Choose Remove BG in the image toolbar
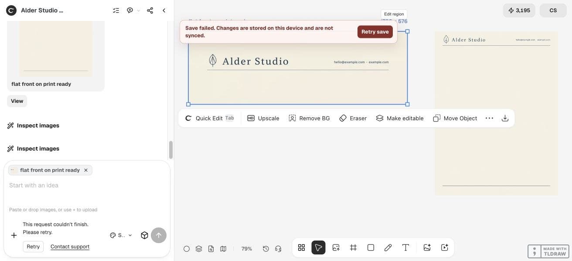This screenshot has height=261, width=572. [x=309, y=118]
